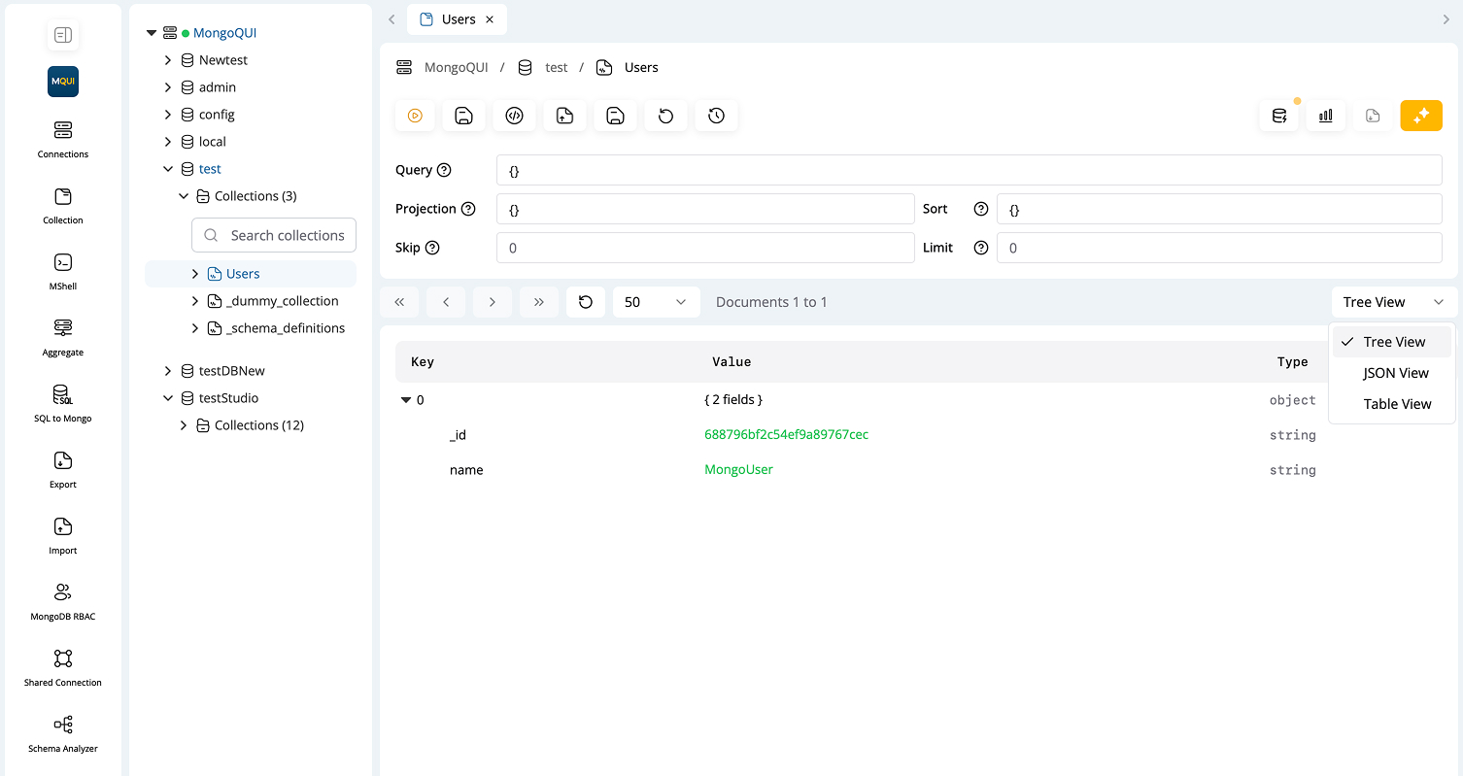
Task: Open the Schema Analyzer
Action: click(x=62, y=732)
